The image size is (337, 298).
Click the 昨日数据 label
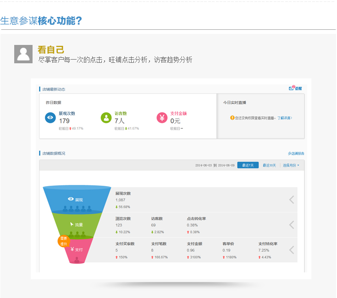(53, 103)
